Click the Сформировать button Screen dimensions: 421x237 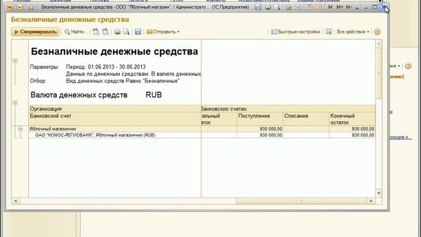point(35,32)
